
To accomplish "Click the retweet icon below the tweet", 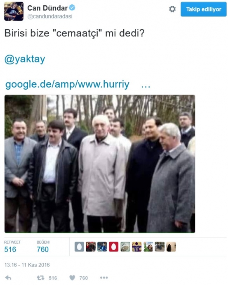I will point(40,278).
